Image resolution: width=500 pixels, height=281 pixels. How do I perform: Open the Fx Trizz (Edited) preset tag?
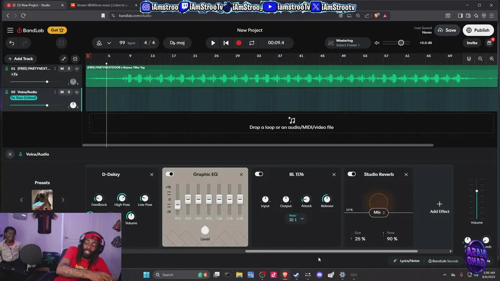(24, 98)
